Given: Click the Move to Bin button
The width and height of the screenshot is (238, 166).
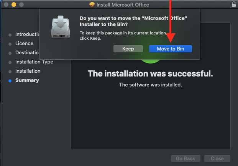Looking at the screenshot, I should click(171, 49).
